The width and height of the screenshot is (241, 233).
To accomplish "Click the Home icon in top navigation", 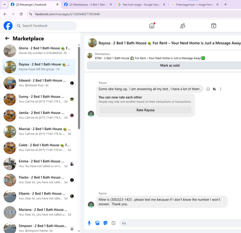I will (x=152, y=26).
